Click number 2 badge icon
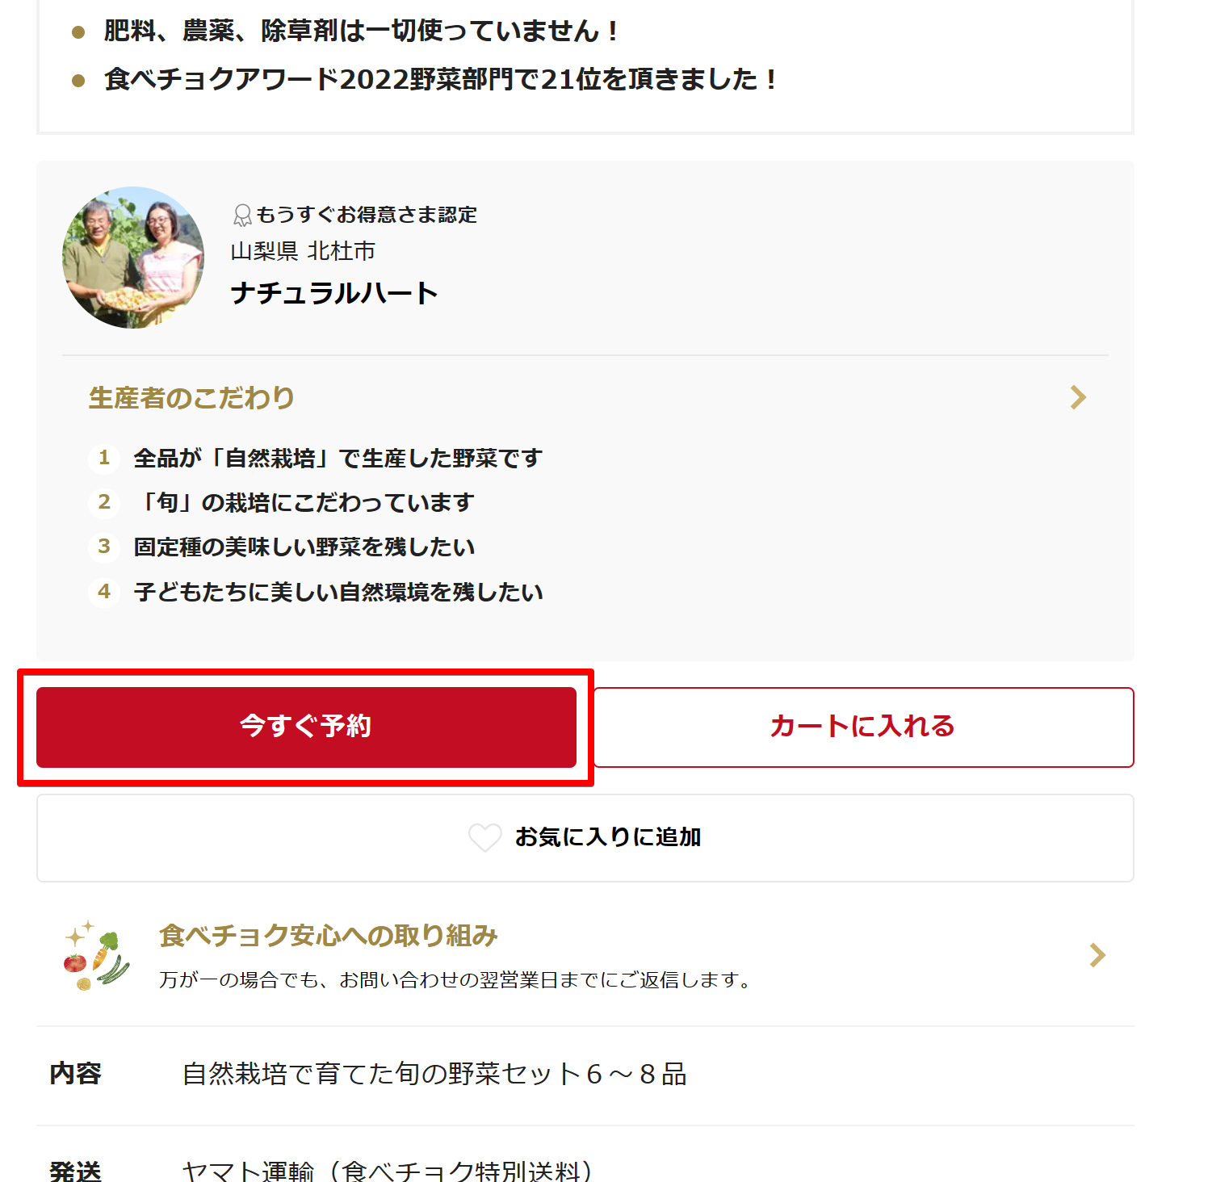The image size is (1212, 1182). [x=104, y=502]
